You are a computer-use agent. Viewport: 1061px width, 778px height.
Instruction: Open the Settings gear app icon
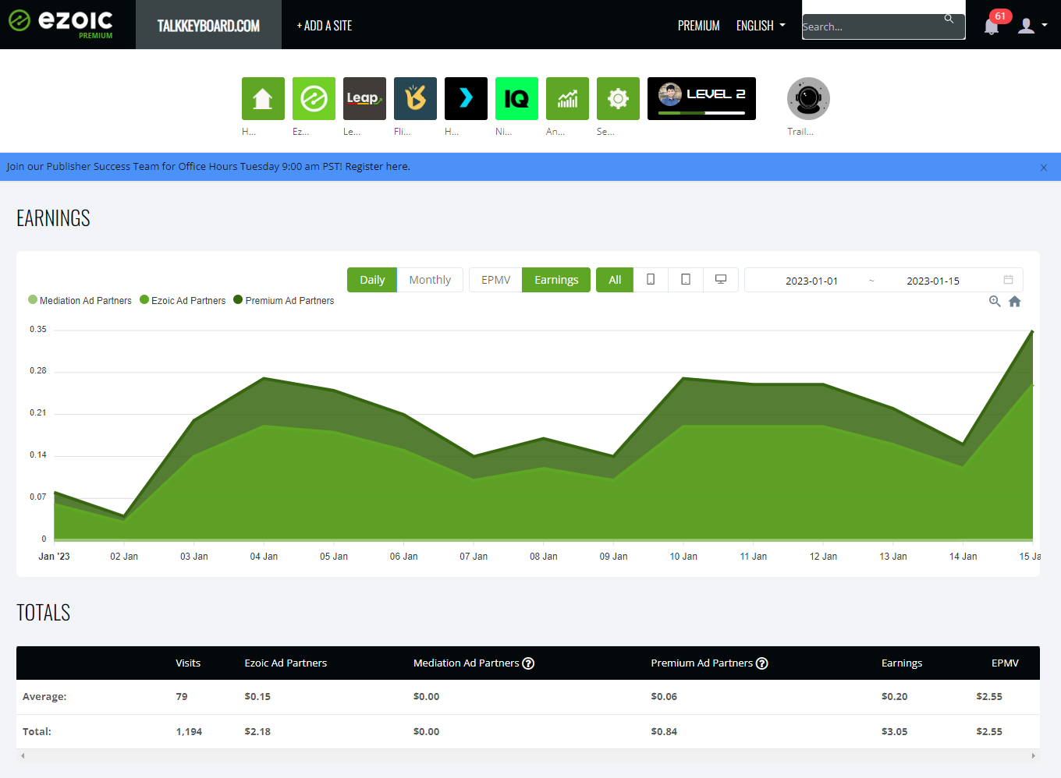tap(618, 98)
